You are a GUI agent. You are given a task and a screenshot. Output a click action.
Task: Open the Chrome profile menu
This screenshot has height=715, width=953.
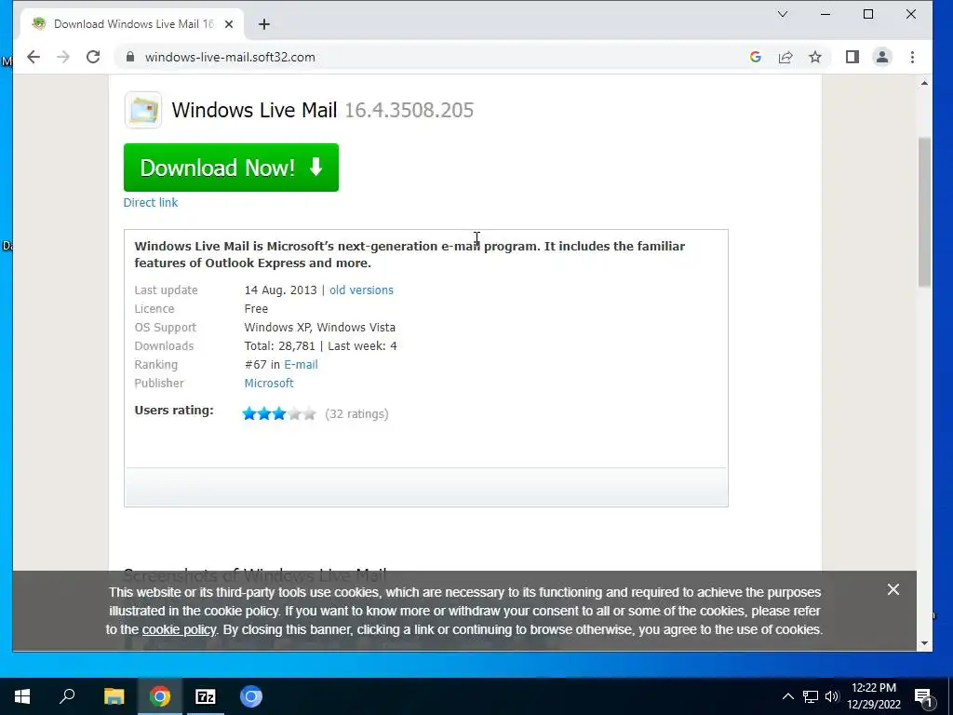[x=882, y=57]
